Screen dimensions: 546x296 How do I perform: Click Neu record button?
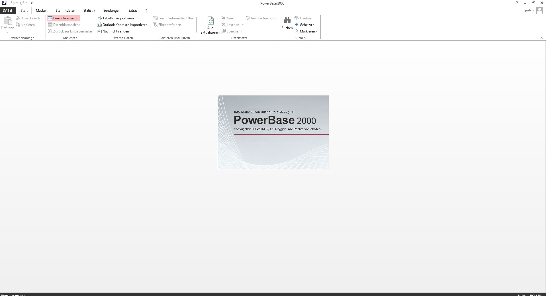(227, 18)
